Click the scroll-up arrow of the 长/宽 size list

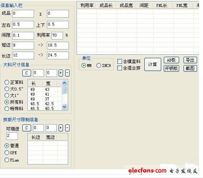64,83
